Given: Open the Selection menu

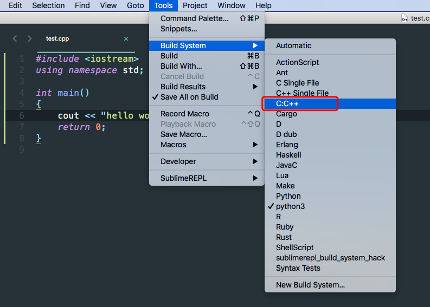Looking at the screenshot, I should [48, 5].
